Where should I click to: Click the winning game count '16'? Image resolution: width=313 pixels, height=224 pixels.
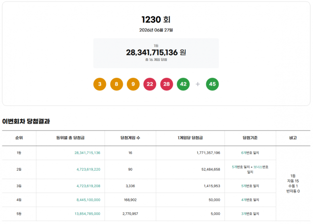[130, 153]
